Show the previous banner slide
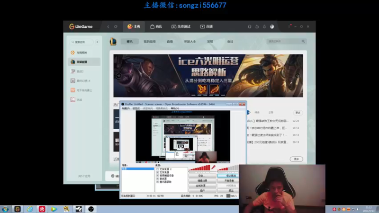Image resolution: width=379 pixels, height=213 pixels. click(119, 76)
